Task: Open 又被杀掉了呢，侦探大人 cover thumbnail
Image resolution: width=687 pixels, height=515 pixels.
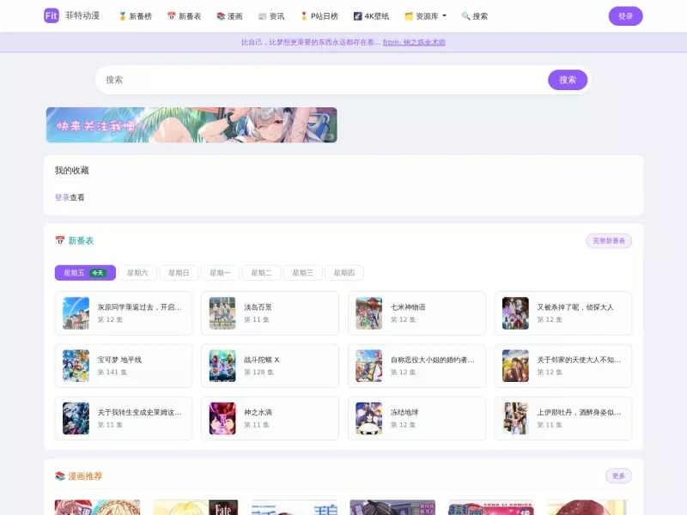Action: [x=516, y=313]
